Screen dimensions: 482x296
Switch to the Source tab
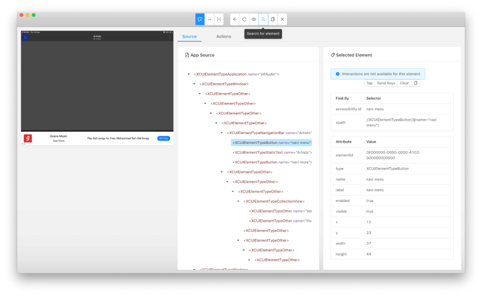pyautogui.click(x=189, y=36)
